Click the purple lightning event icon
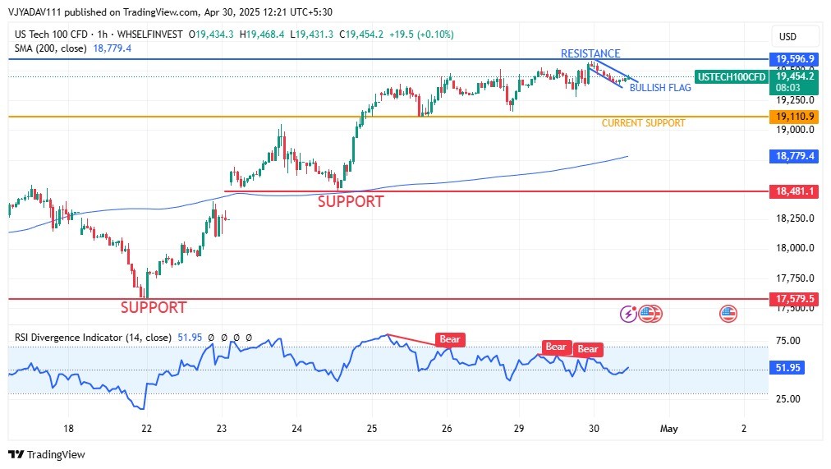Screen dimensions: 831x469 click(x=630, y=313)
